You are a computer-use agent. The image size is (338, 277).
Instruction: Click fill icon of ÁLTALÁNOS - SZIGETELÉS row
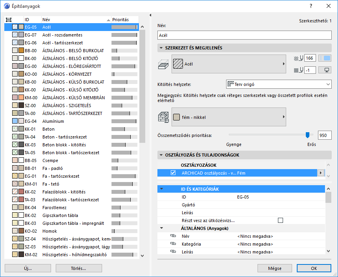point(15,105)
